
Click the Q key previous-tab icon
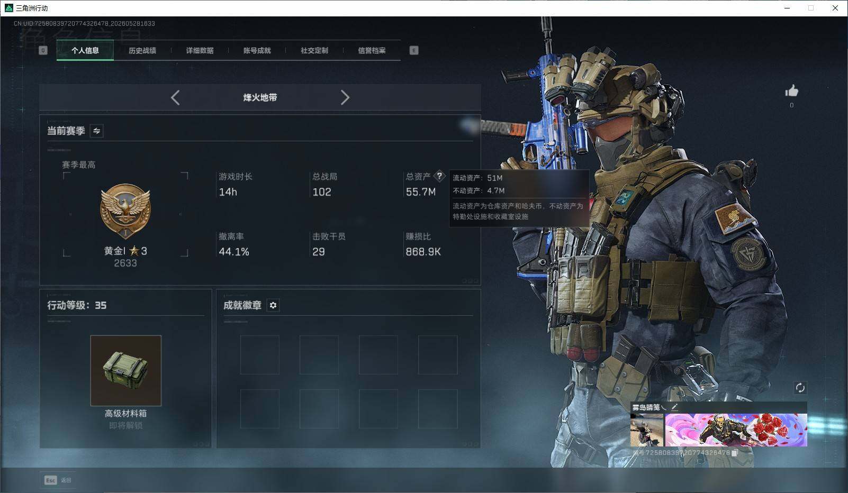click(x=43, y=50)
